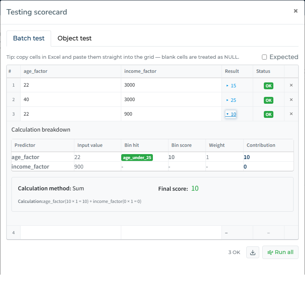The width and height of the screenshot is (305, 304).
Task: Click the contribution value 0 for income_factor
Action: click(245, 167)
